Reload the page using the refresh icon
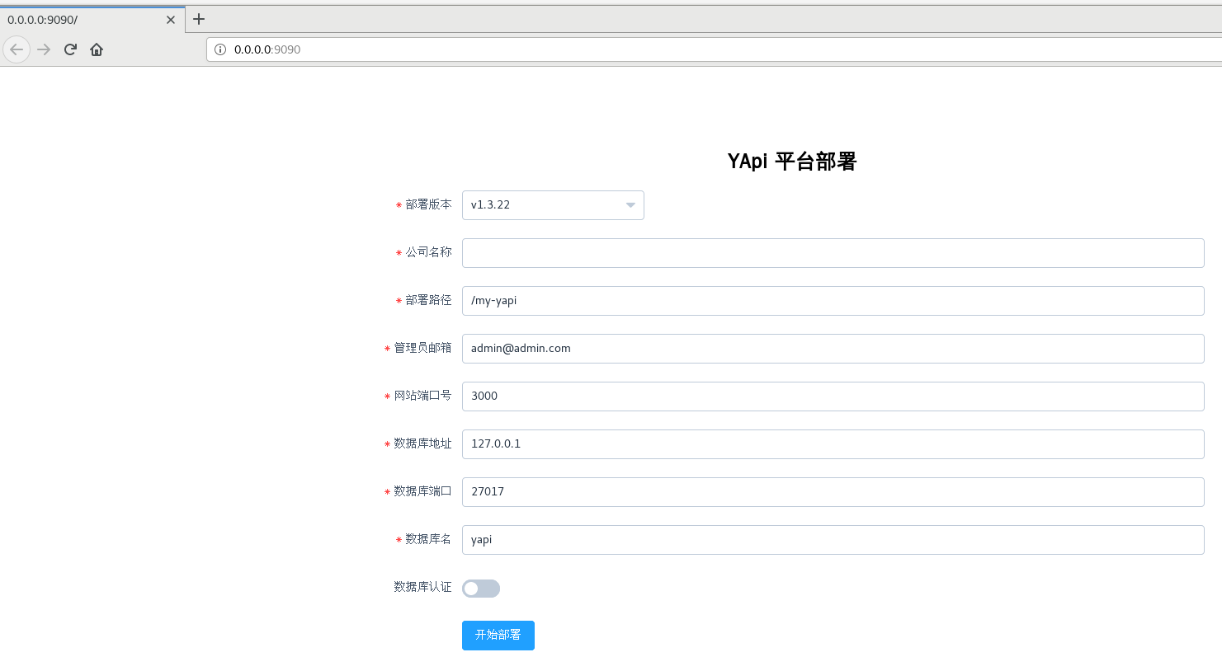This screenshot has width=1222, height=671. (70, 49)
